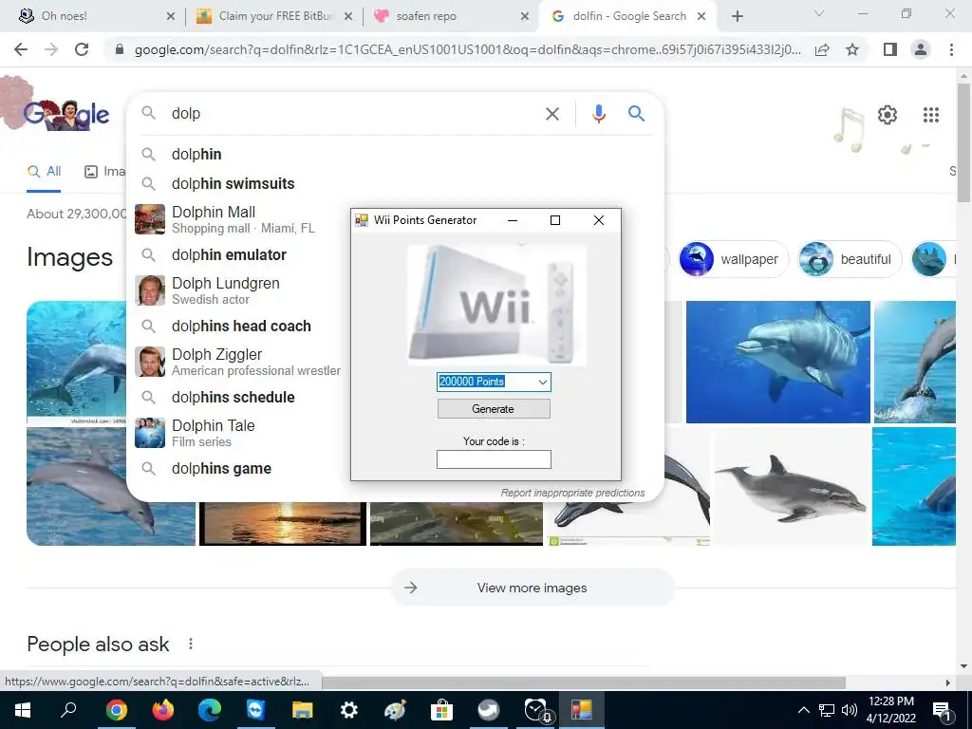Open taskbar search magnifier
The image size is (972, 729).
68,710
